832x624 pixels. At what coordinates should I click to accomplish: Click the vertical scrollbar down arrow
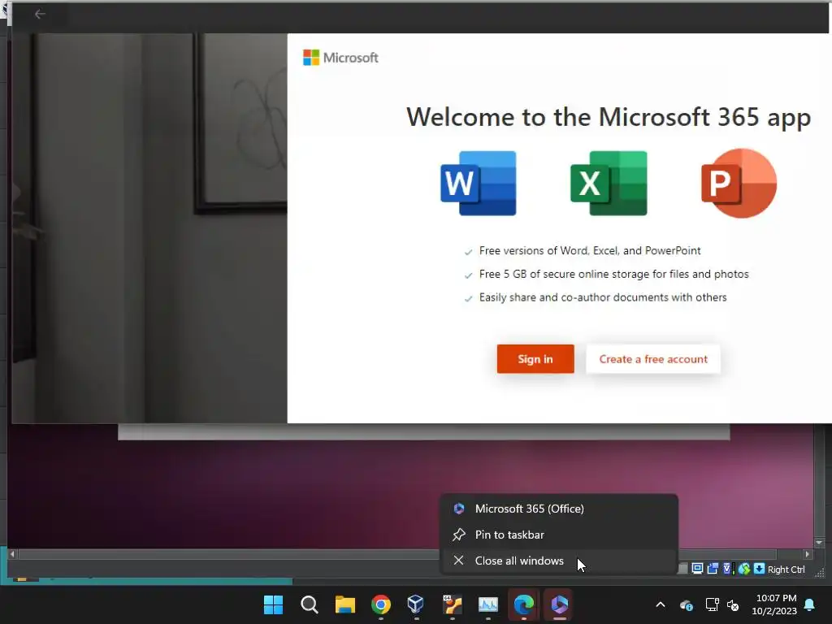(x=819, y=543)
